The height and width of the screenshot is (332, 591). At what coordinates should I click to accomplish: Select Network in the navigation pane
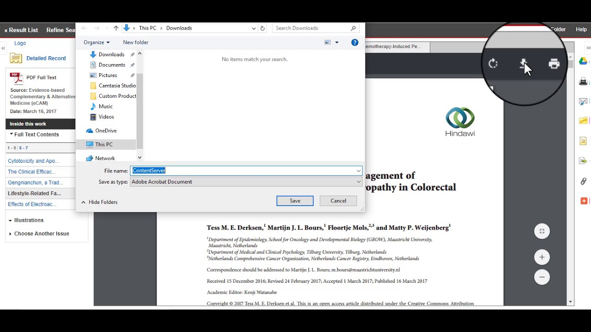click(x=105, y=158)
